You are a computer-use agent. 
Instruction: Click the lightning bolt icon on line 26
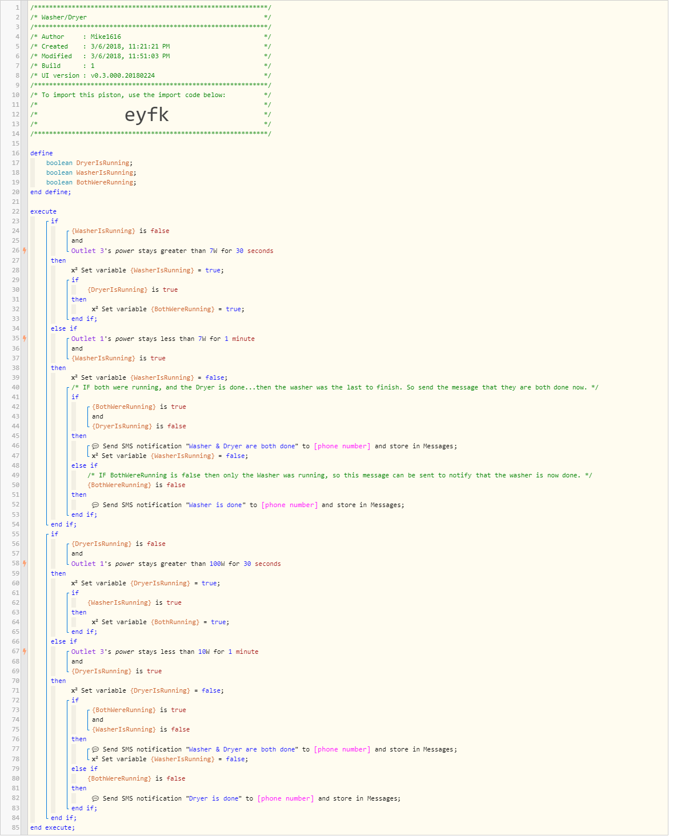(x=25, y=251)
